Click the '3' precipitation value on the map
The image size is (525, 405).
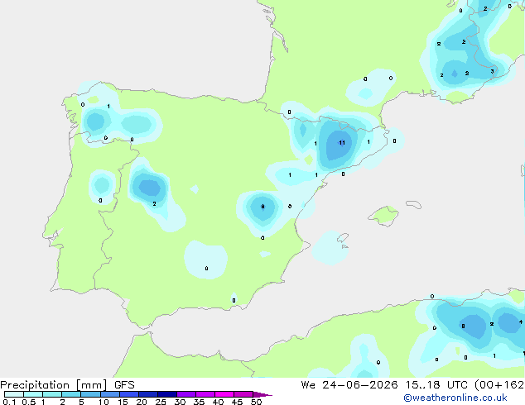[x=492, y=71]
